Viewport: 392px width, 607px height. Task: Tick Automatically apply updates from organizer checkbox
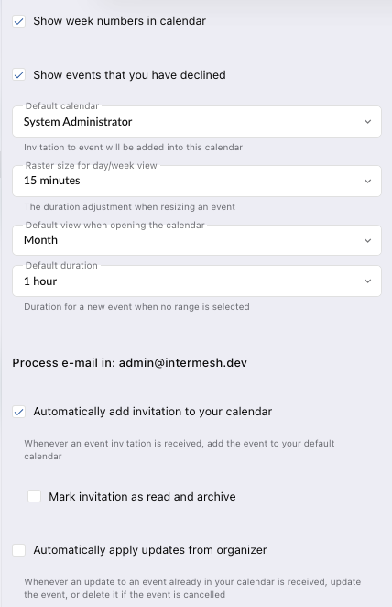19,550
